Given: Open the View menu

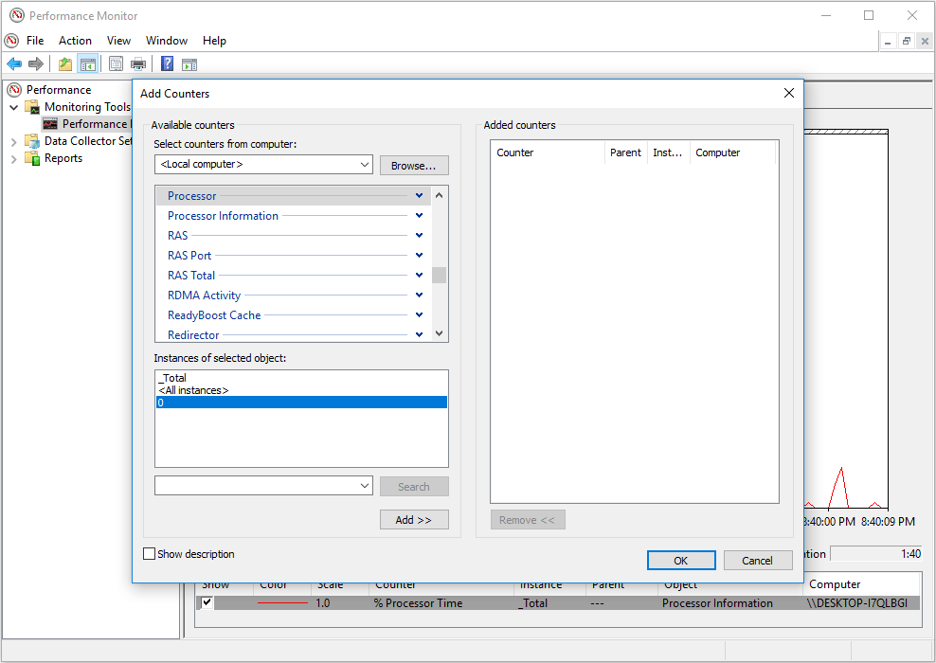Looking at the screenshot, I should (118, 41).
